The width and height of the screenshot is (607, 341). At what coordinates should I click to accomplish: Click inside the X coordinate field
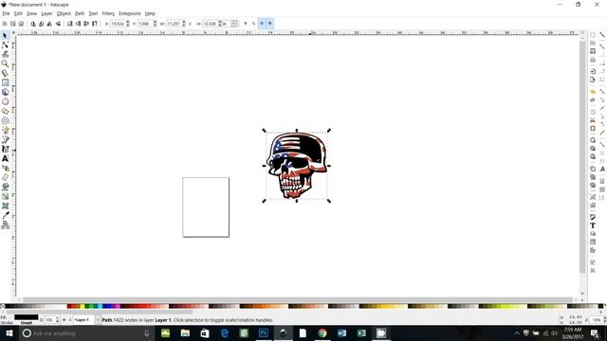click(x=118, y=24)
